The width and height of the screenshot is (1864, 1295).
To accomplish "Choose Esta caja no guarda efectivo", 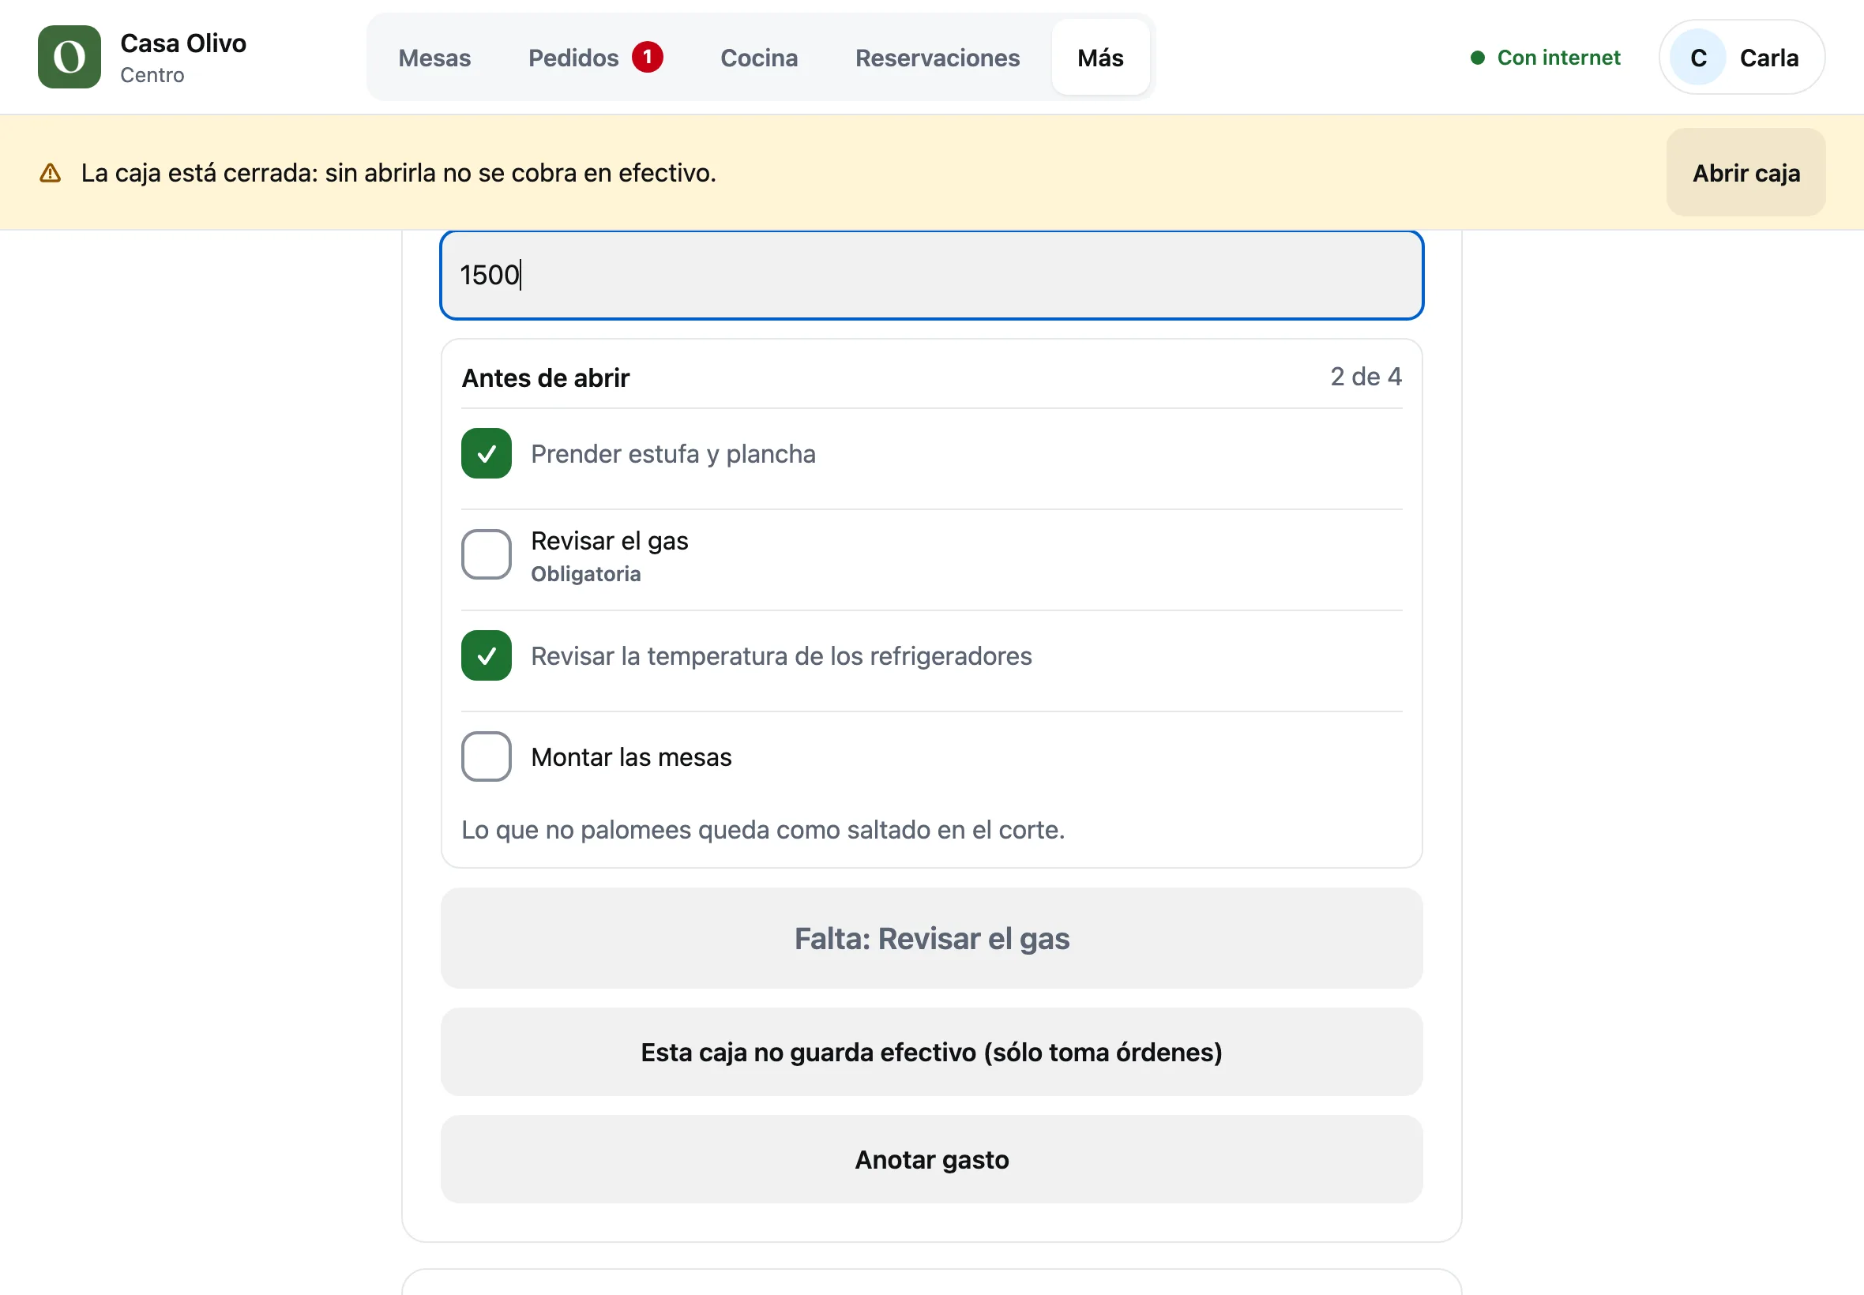I will click(931, 1053).
